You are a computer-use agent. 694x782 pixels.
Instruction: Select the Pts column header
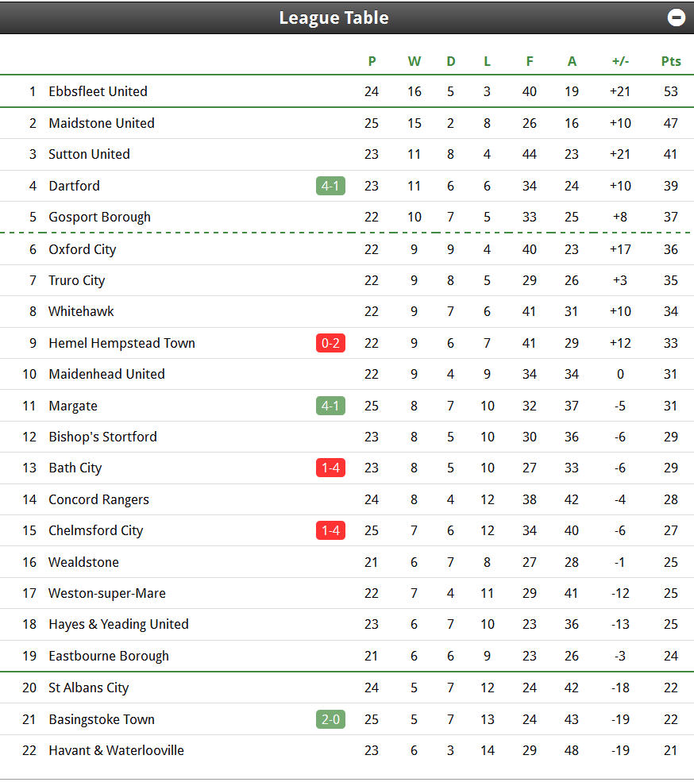[670, 61]
